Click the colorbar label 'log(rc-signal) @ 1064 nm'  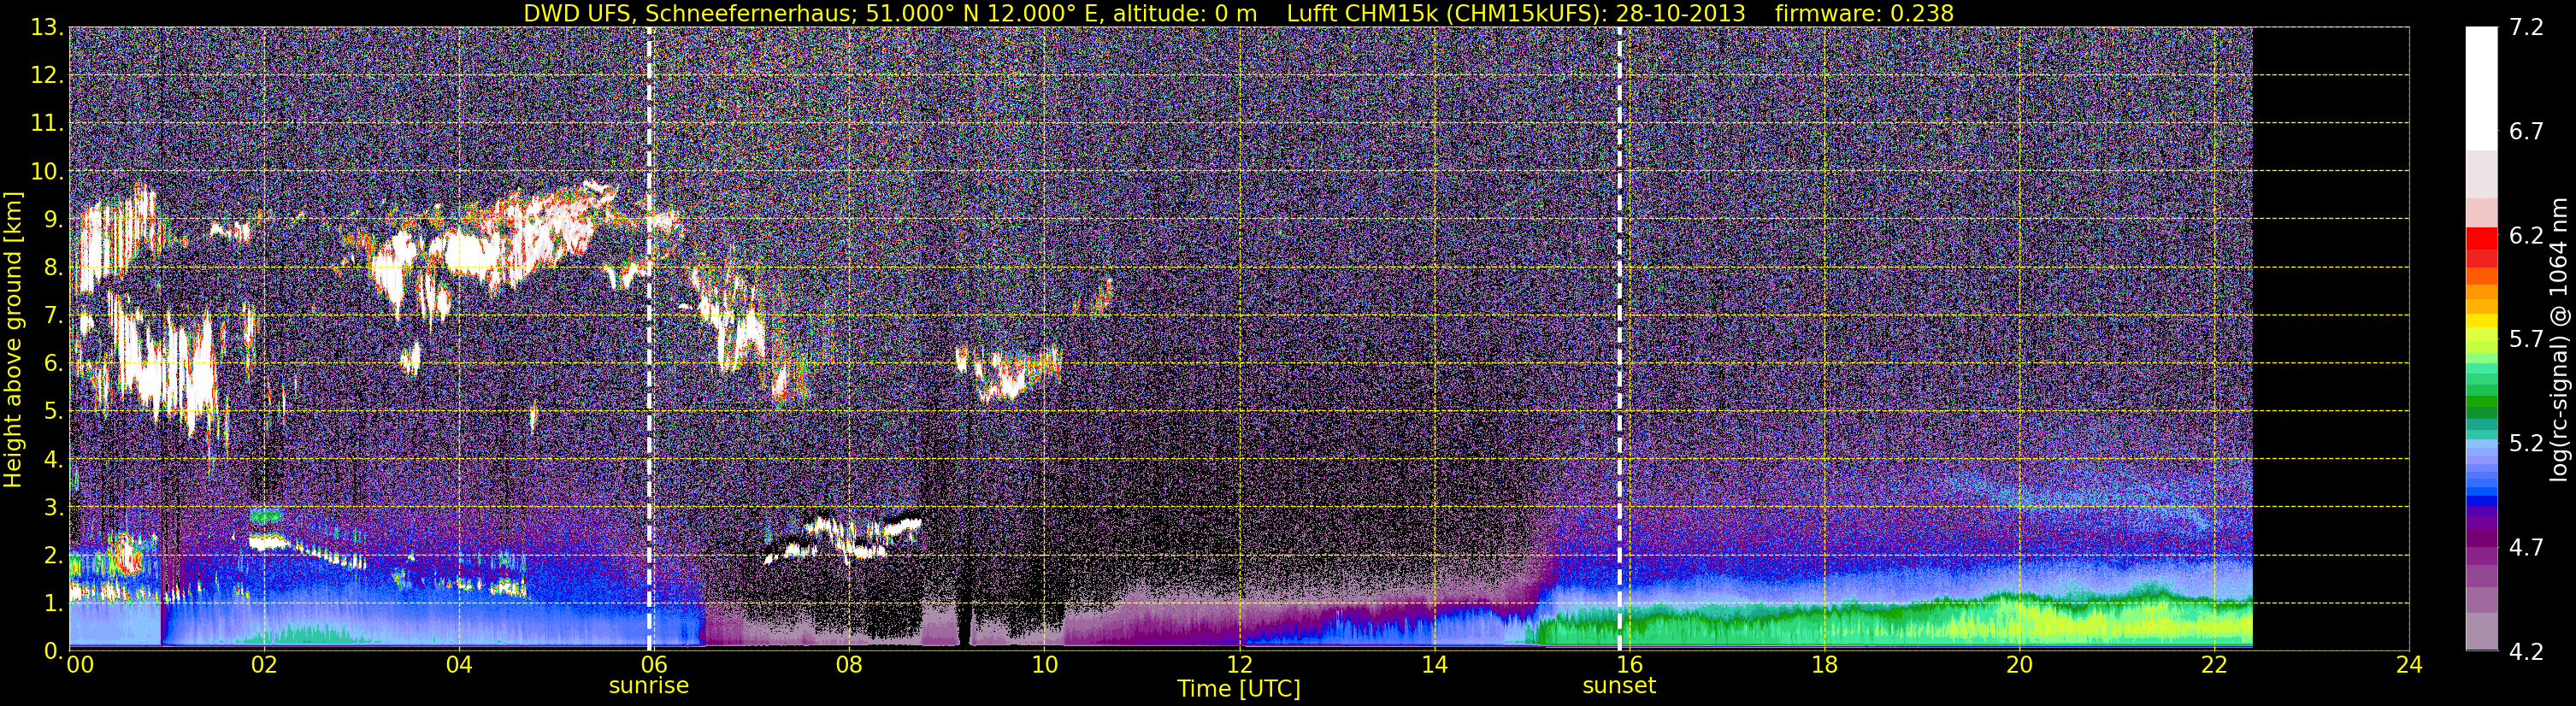coord(2558,340)
